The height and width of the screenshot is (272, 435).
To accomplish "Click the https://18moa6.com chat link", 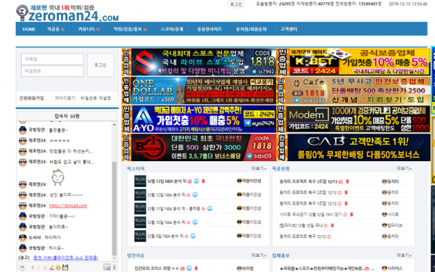I will pos(68,206).
